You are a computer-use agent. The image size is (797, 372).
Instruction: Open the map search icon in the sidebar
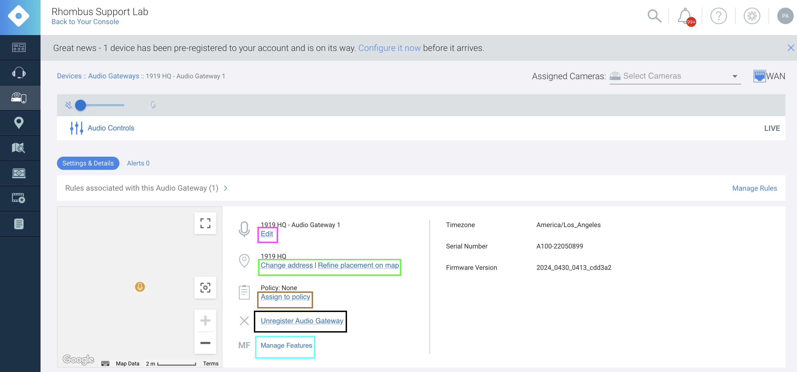[19, 148]
